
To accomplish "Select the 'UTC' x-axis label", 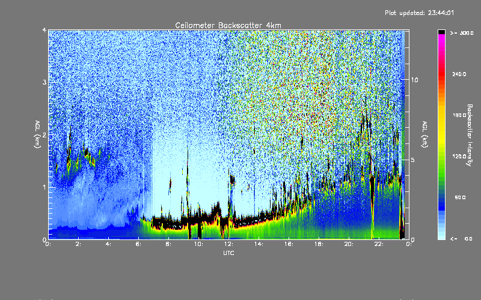I will pos(228,253).
